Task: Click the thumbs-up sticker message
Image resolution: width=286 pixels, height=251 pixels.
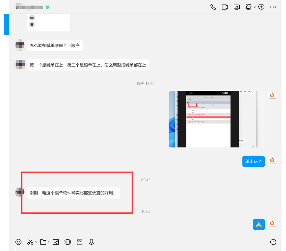Action: click(x=259, y=224)
